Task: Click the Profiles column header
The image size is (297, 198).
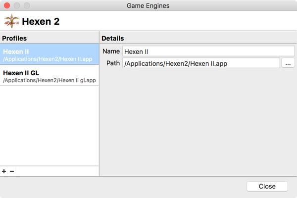Action: [15, 38]
